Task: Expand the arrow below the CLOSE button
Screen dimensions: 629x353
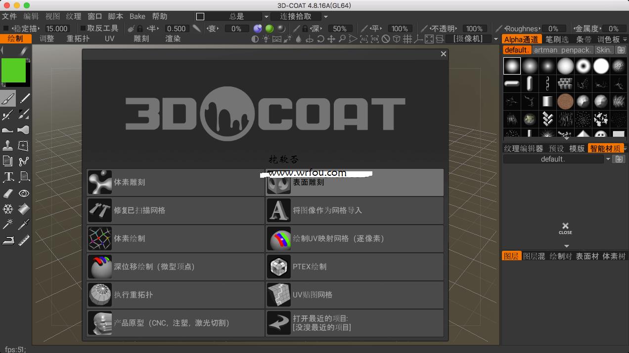Action: pos(566,246)
